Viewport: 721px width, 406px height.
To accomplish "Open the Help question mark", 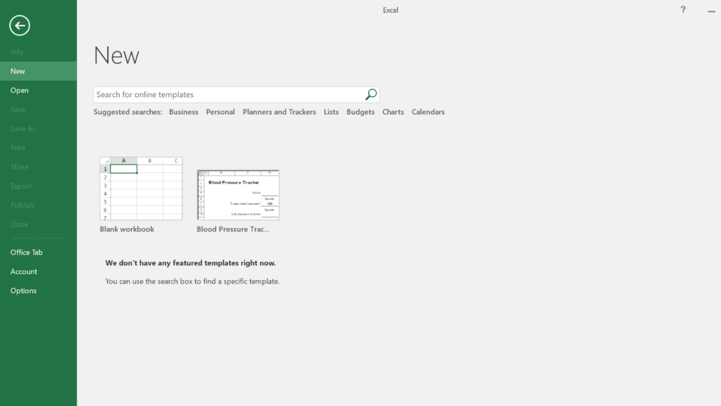I will click(683, 10).
